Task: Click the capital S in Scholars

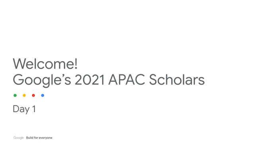Action: (153, 80)
